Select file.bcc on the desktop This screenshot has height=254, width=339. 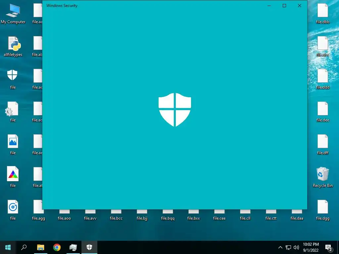[116, 216]
